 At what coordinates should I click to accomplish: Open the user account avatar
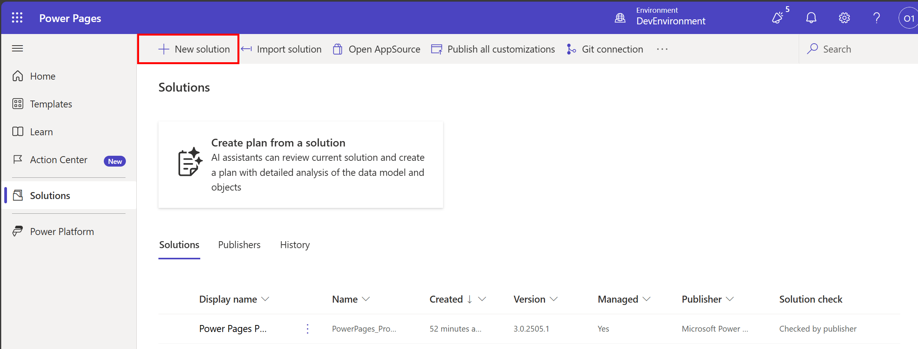(908, 18)
